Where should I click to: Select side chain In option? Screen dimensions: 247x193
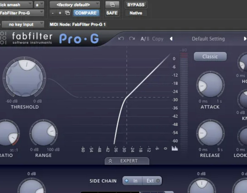pos(132,181)
